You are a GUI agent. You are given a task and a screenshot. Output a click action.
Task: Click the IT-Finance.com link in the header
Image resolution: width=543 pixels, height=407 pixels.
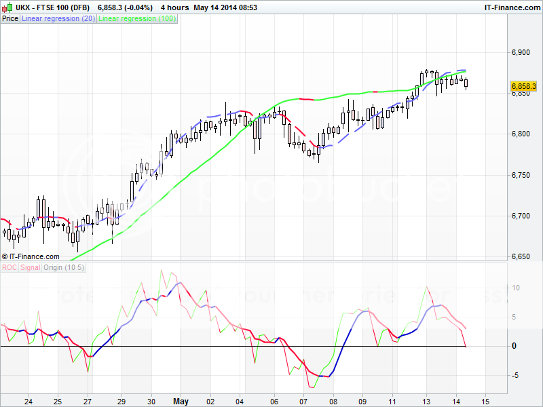pos(511,7)
